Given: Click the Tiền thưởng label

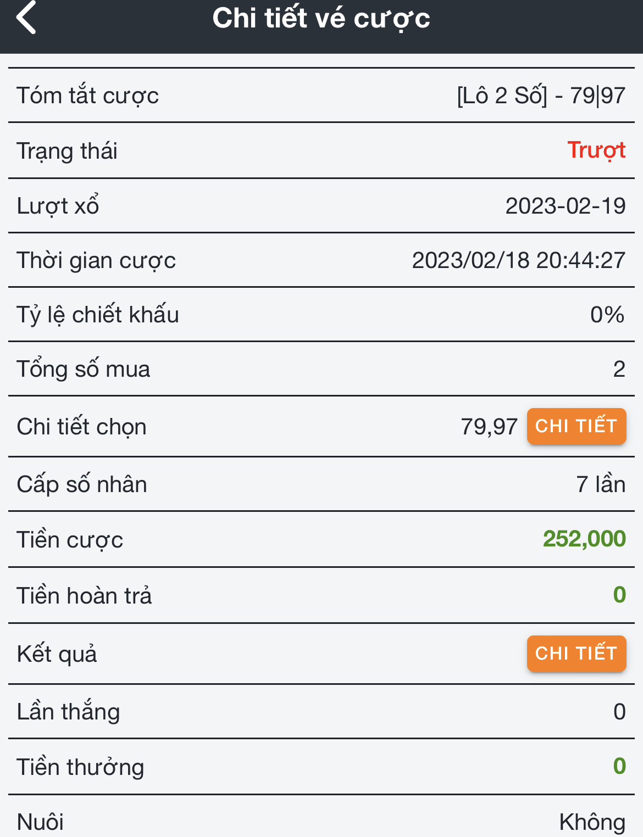Looking at the screenshot, I should click(x=80, y=767).
